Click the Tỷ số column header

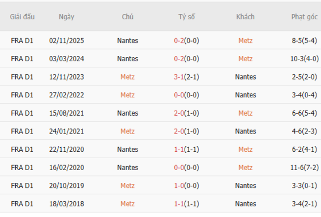(x=187, y=17)
